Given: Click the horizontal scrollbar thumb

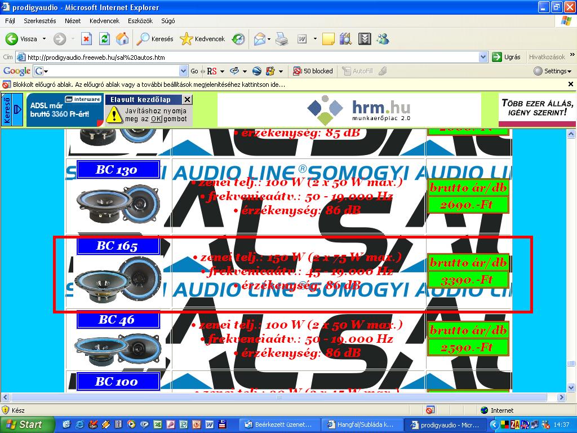Looking at the screenshot, I should pos(279,397).
